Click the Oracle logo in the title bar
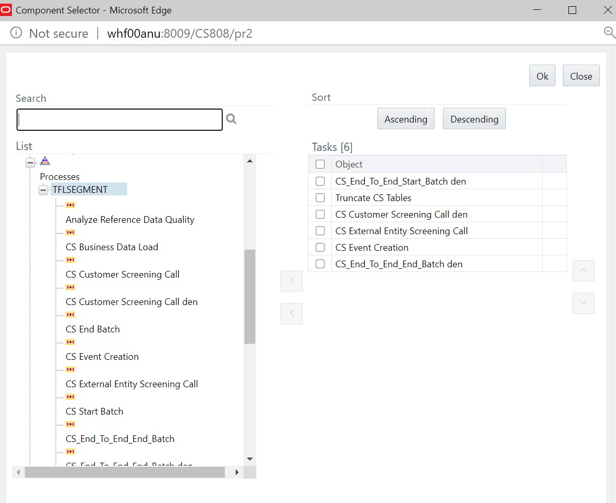Viewport: 616px width, 503px height. tap(6, 9)
